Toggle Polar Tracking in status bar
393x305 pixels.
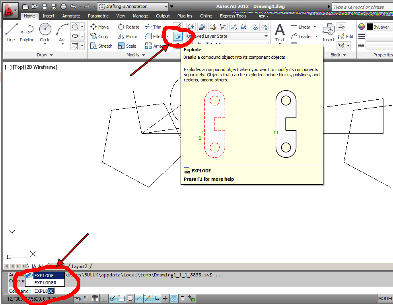pyautogui.click(x=113, y=298)
